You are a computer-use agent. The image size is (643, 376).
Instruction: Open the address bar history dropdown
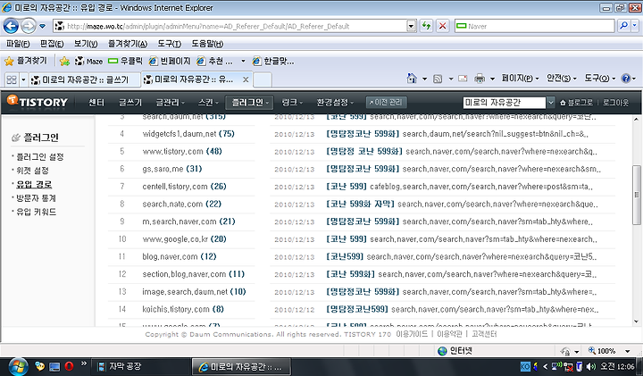click(x=412, y=26)
